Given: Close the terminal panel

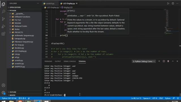Looking at the screenshot, I should click(177, 61).
